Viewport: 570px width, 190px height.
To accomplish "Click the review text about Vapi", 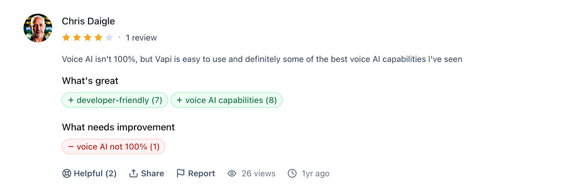I will pos(262,59).
